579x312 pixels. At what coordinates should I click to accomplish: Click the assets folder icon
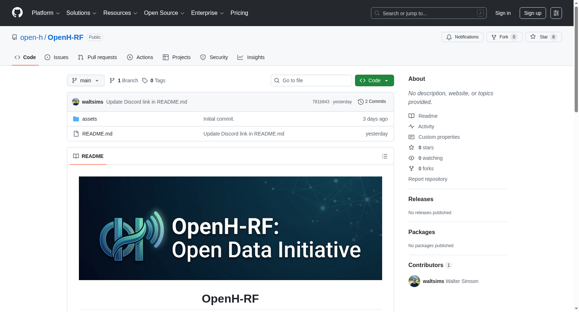[76, 119]
